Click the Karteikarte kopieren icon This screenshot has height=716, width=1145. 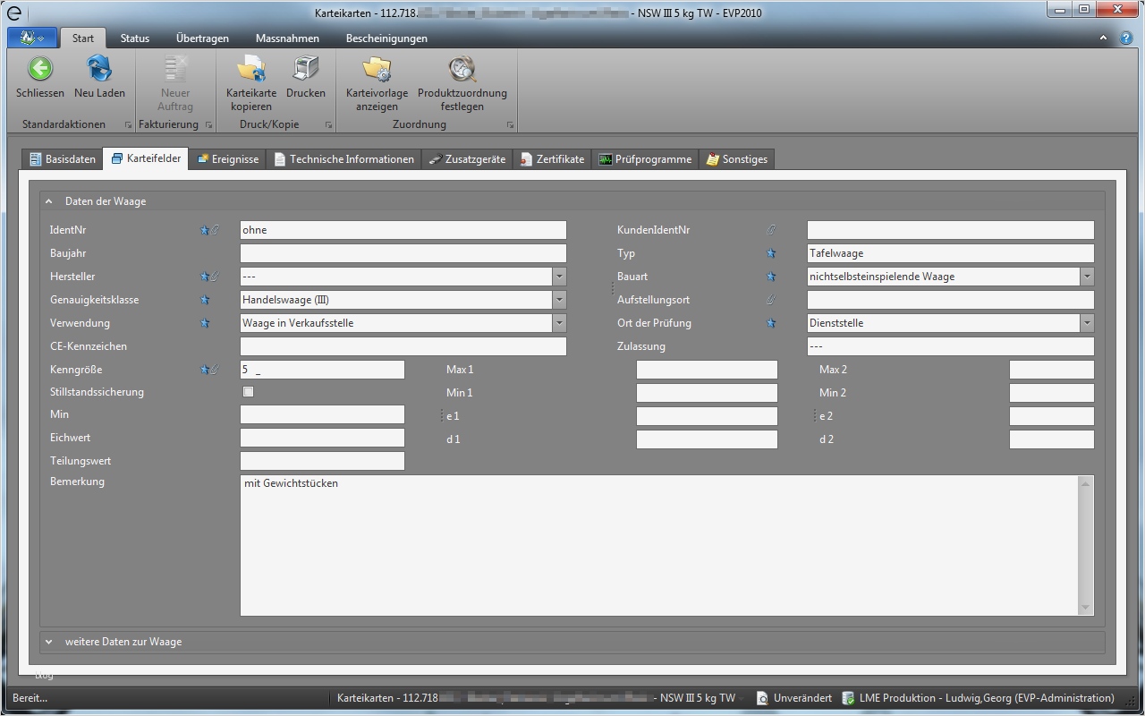pos(250,69)
